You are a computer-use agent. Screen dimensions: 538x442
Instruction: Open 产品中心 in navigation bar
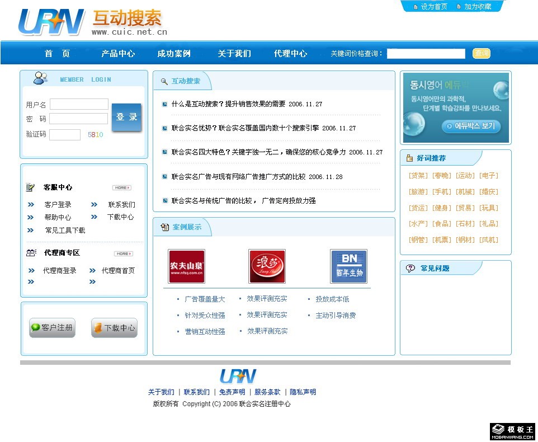118,54
